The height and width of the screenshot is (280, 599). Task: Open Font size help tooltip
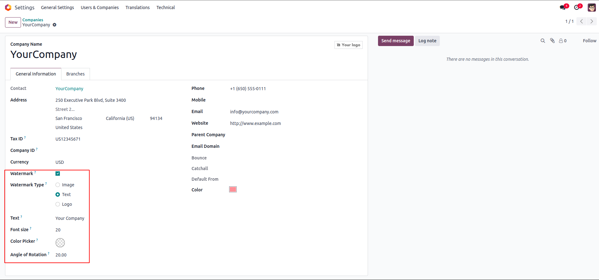[x=30, y=228]
